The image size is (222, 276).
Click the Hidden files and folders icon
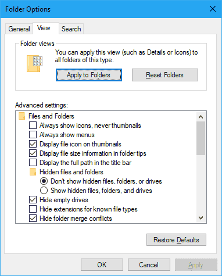point(33,172)
